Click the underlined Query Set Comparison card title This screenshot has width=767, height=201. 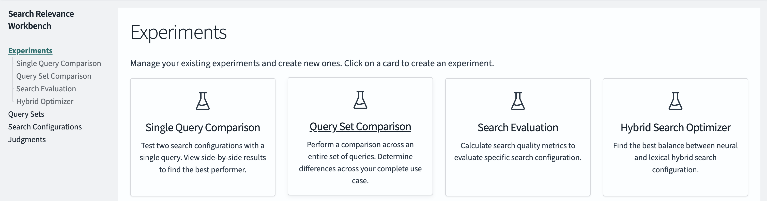(360, 127)
